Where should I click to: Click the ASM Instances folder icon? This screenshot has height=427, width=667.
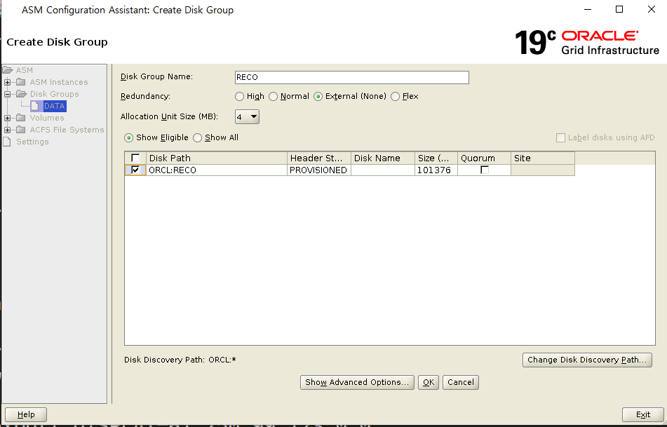tap(21, 82)
